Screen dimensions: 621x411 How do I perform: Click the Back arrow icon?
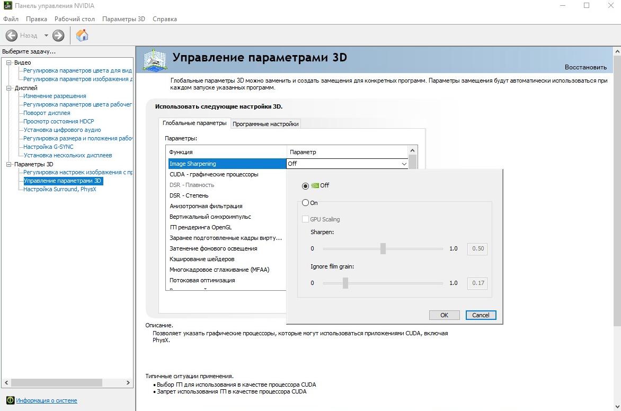(12, 35)
